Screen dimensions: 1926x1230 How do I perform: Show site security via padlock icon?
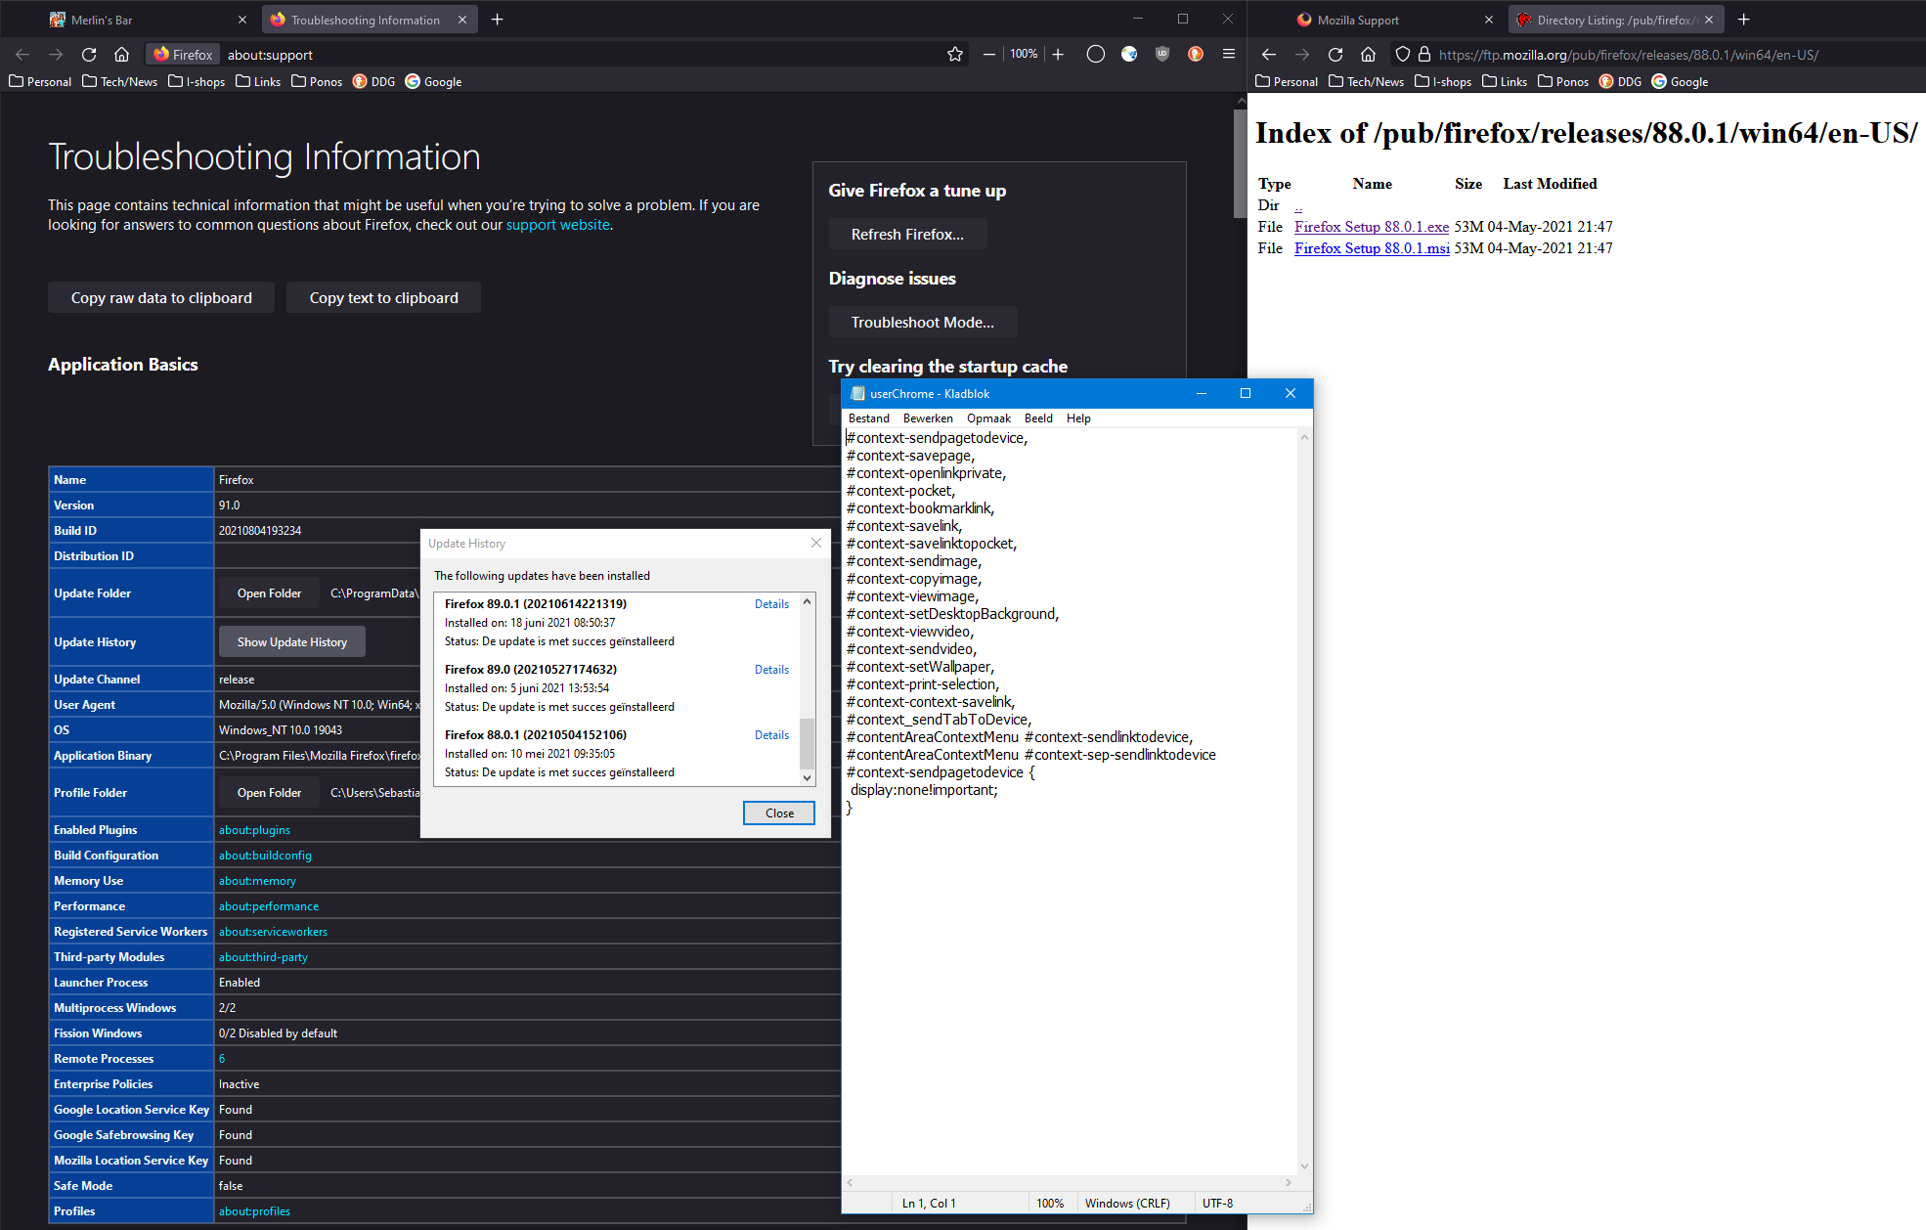tap(1424, 55)
